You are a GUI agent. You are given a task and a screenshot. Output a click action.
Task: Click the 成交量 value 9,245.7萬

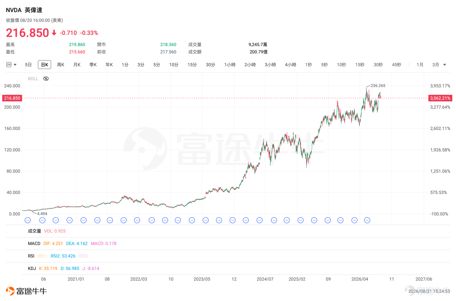(x=258, y=44)
